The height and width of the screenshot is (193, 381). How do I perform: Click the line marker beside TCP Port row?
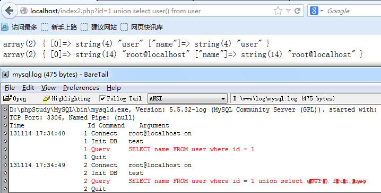[x=5, y=117]
